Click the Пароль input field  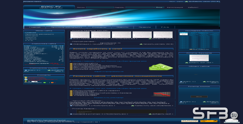click(139, 7)
